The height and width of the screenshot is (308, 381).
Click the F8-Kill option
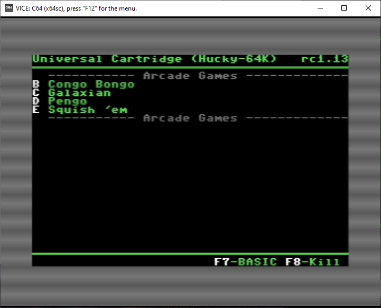tap(312, 262)
